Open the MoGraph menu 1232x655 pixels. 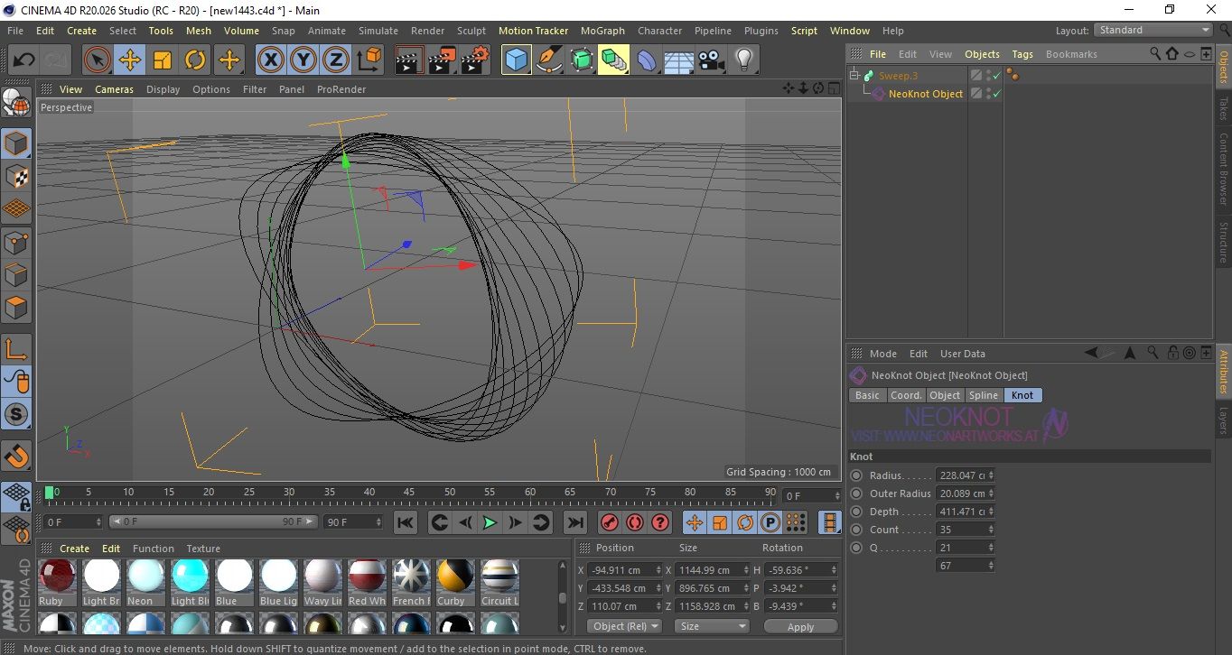602,31
